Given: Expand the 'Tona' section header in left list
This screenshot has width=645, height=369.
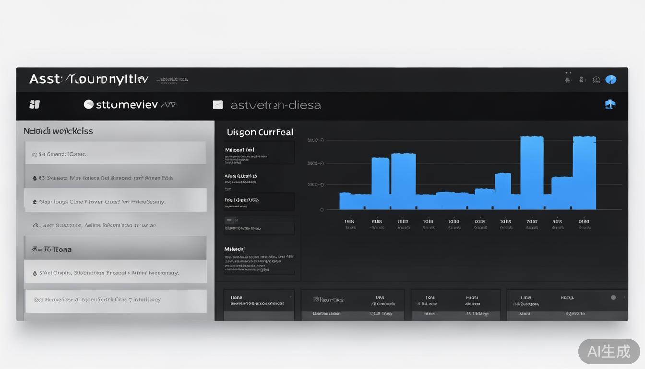Looking at the screenshot, I should click(x=115, y=249).
